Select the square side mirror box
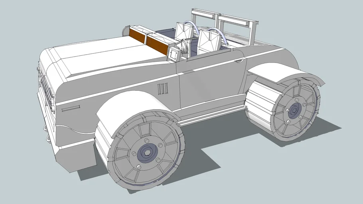363x204 pixels. 174,54
